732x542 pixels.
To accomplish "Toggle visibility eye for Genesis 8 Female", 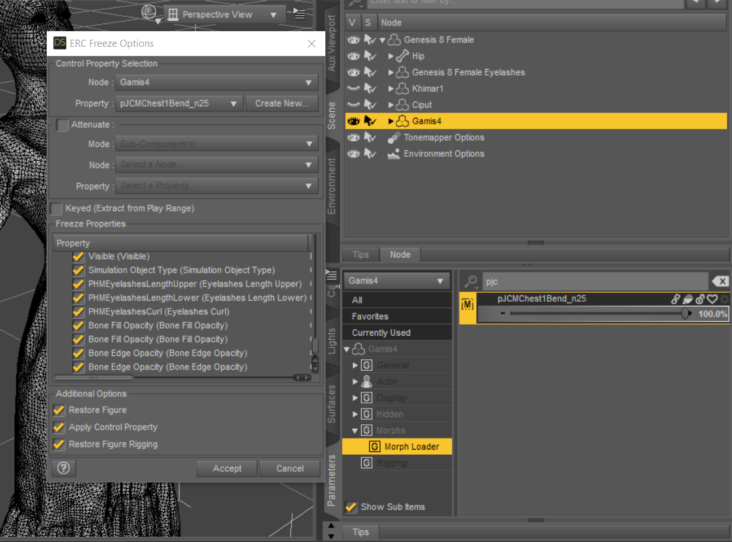I will click(353, 40).
